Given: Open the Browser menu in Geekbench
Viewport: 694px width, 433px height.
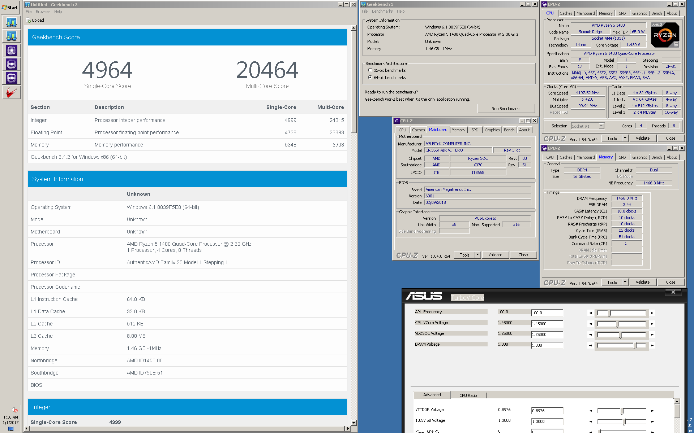Looking at the screenshot, I should click(43, 12).
